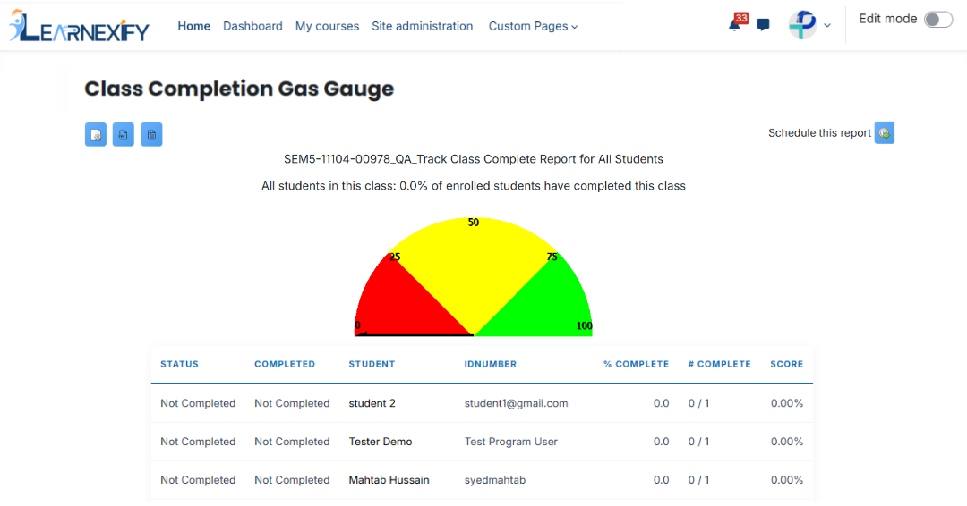The height and width of the screenshot is (506, 967).
Task: Click the user profile avatar
Action: click(802, 25)
